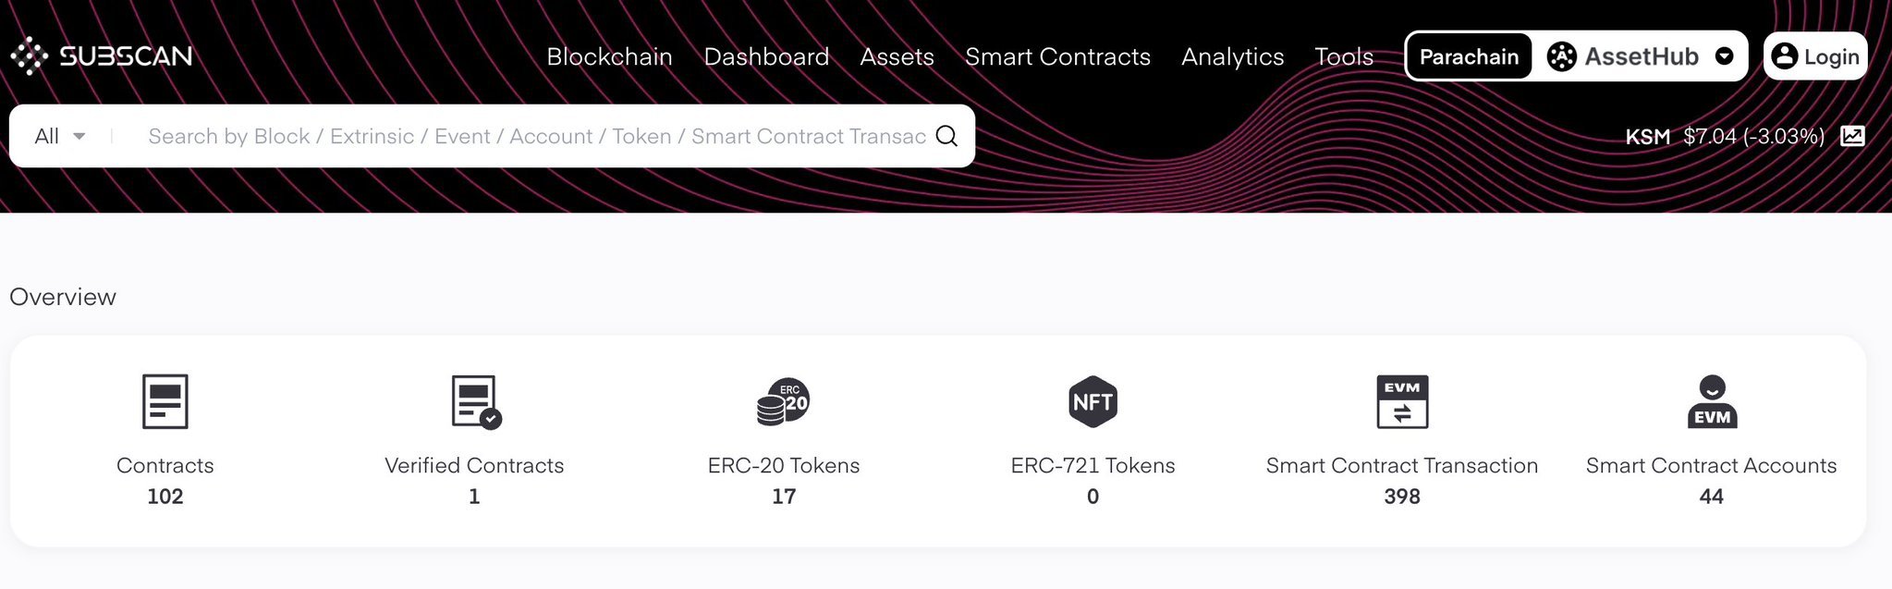Image resolution: width=1892 pixels, height=589 pixels.
Task: Expand the All search filter dropdown
Action: (x=60, y=136)
